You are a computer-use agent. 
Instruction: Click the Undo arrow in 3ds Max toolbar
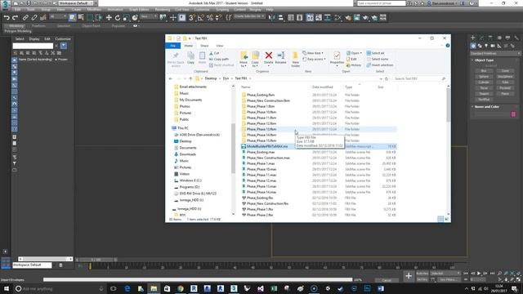click(x=7, y=18)
